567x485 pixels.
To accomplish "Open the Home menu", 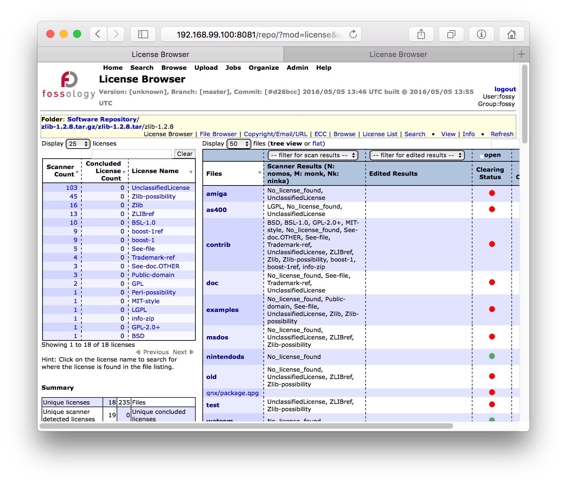I will point(113,67).
